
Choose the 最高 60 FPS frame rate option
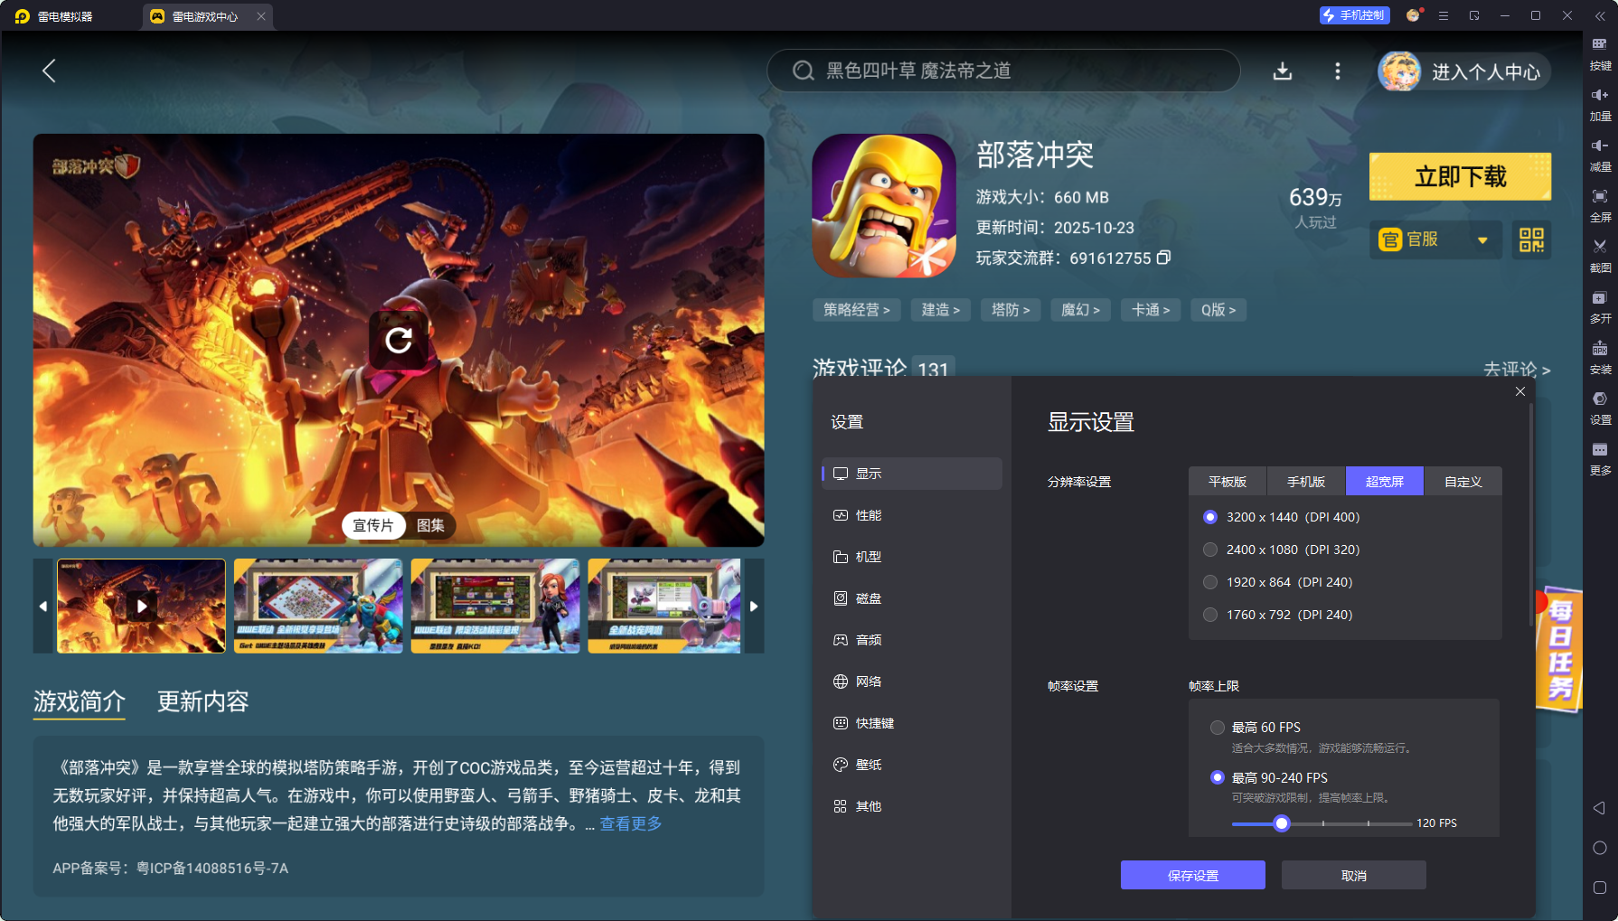click(1217, 727)
